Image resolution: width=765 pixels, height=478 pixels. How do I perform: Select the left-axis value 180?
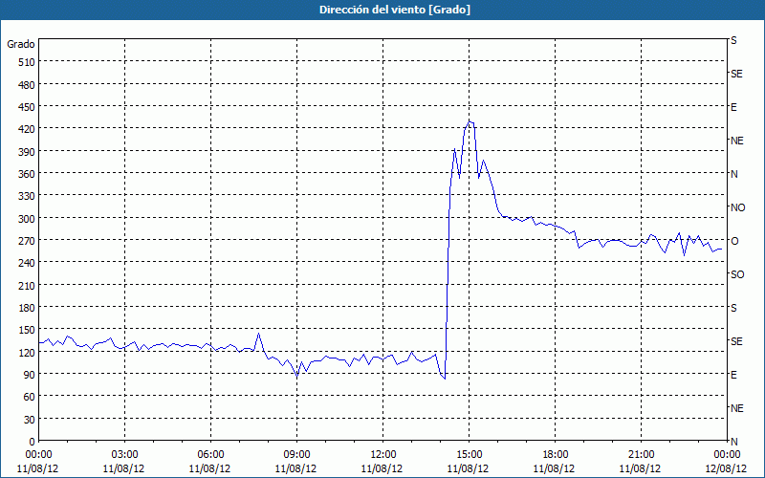point(27,308)
